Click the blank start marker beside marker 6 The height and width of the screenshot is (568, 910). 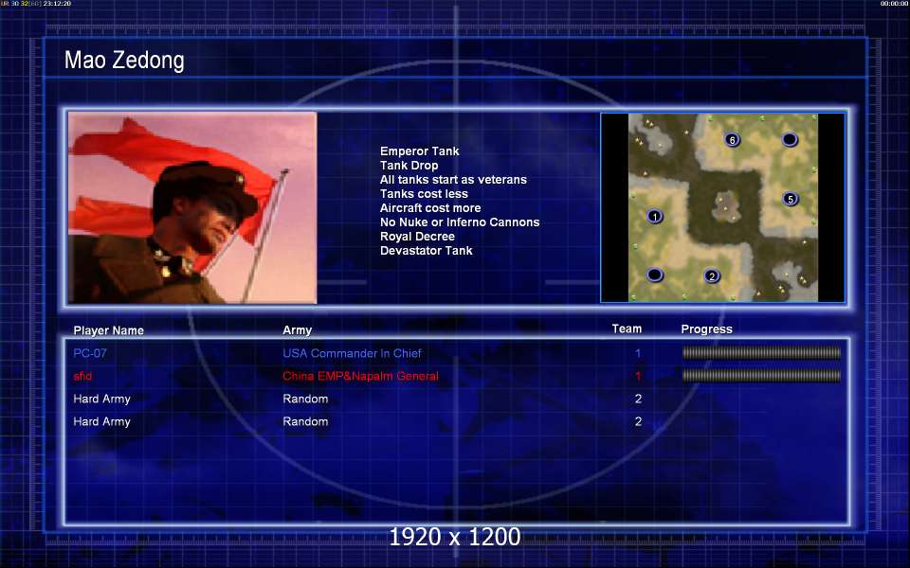[x=790, y=140]
